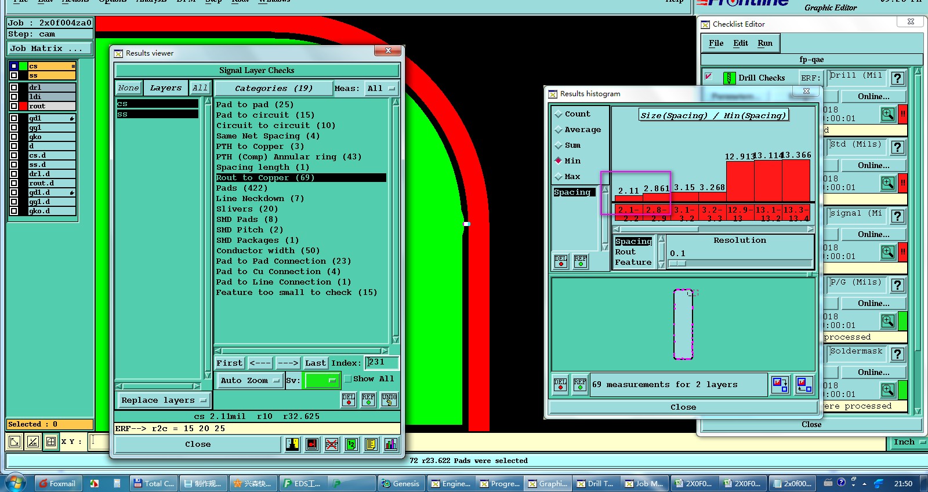Open the Auto Zoom dropdown
Image resolution: width=928 pixels, height=492 pixels.
250,381
